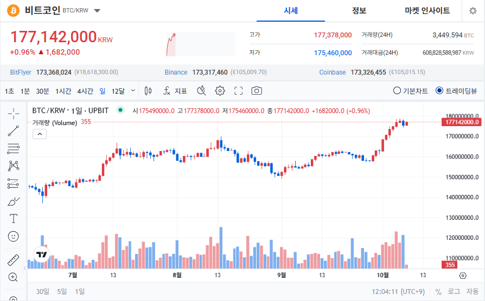Click the Bitcoin logo icon
Viewport: 485px width, 301px height.
pos(14,10)
